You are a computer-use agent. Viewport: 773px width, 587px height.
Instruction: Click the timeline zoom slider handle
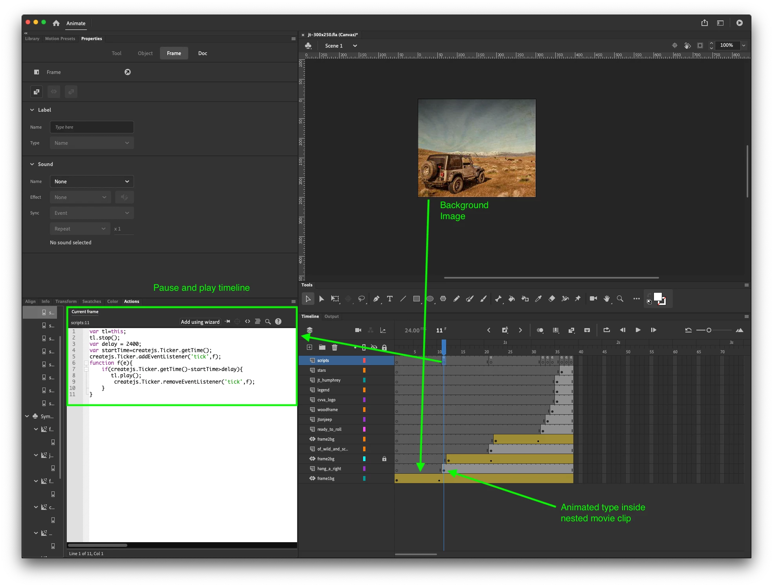(x=709, y=330)
